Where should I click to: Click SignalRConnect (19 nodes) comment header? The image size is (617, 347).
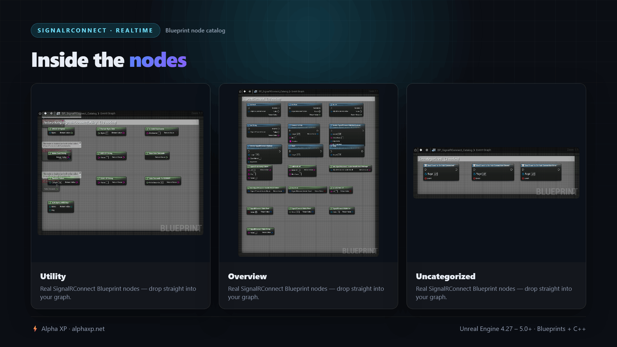point(308,99)
